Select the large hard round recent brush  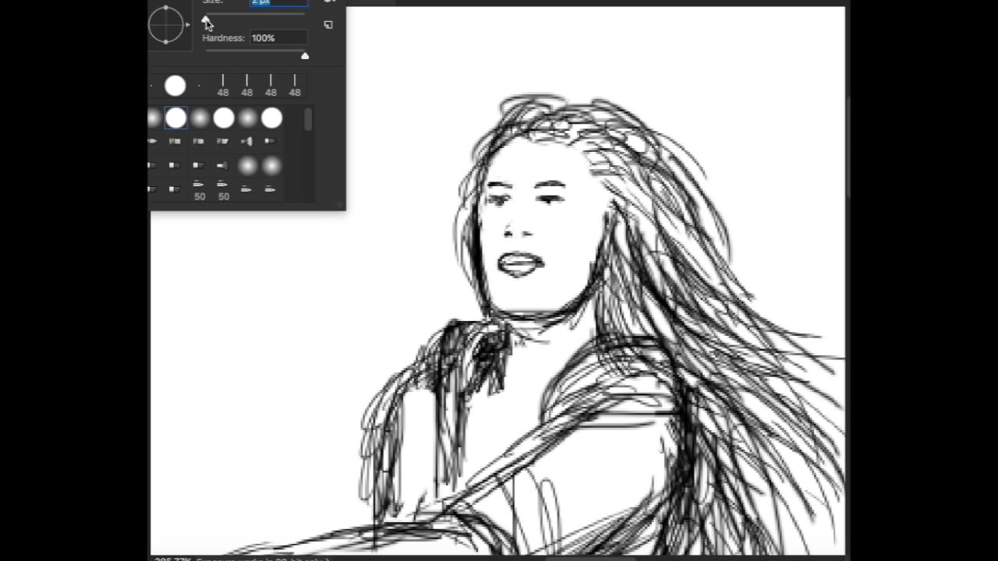[175, 86]
